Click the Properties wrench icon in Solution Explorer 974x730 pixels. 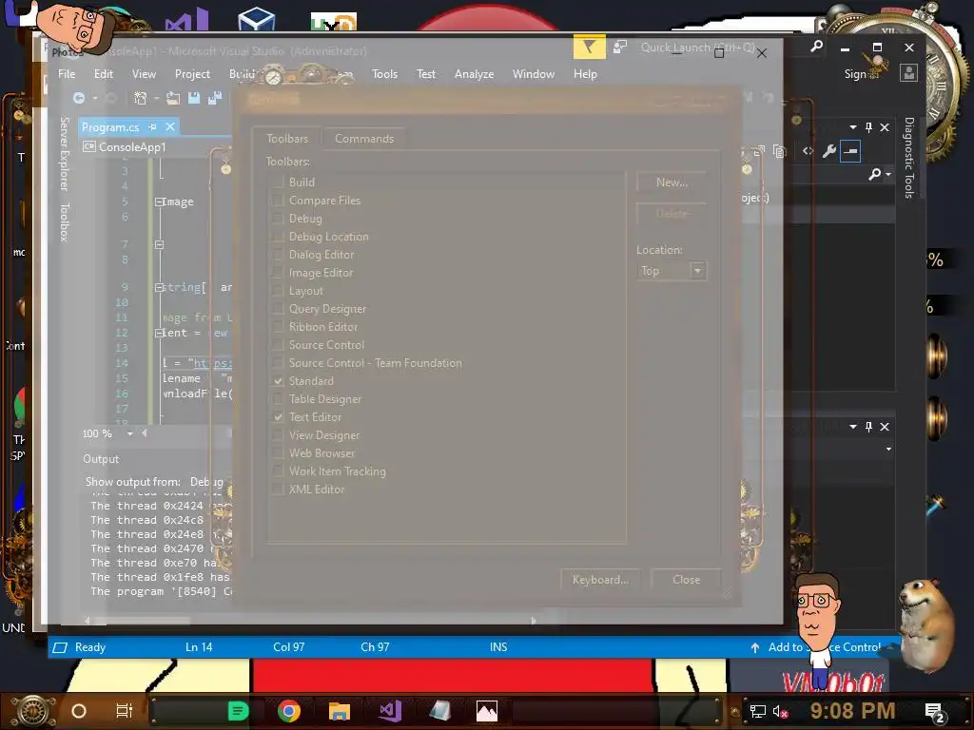click(x=829, y=151)
